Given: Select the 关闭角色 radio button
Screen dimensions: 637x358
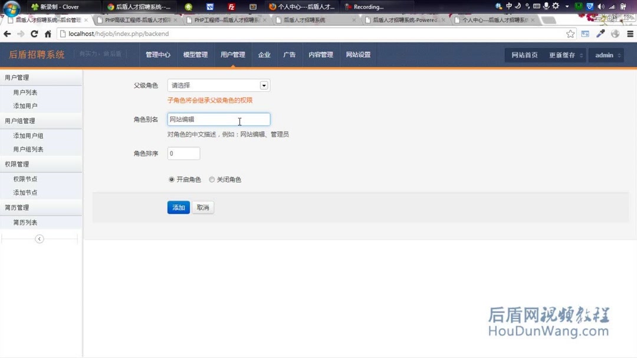Looking at the screenshot, I should point(212,180).
